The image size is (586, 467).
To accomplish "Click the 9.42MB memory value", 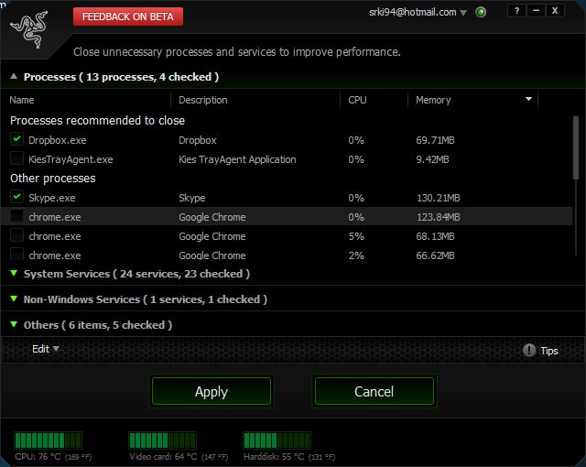I will click(x=432, y=159).
